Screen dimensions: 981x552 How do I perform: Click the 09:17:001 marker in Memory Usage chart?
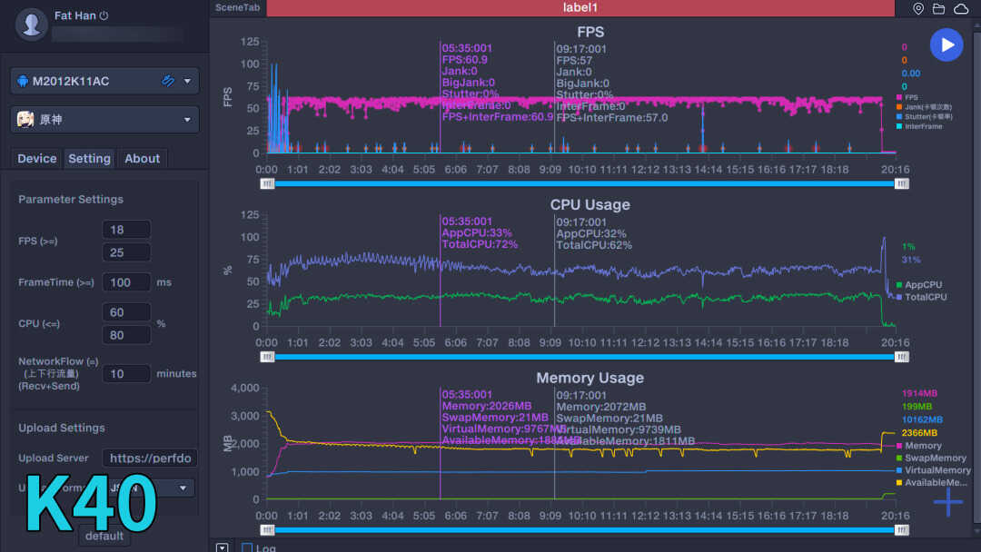pos(581,396)
